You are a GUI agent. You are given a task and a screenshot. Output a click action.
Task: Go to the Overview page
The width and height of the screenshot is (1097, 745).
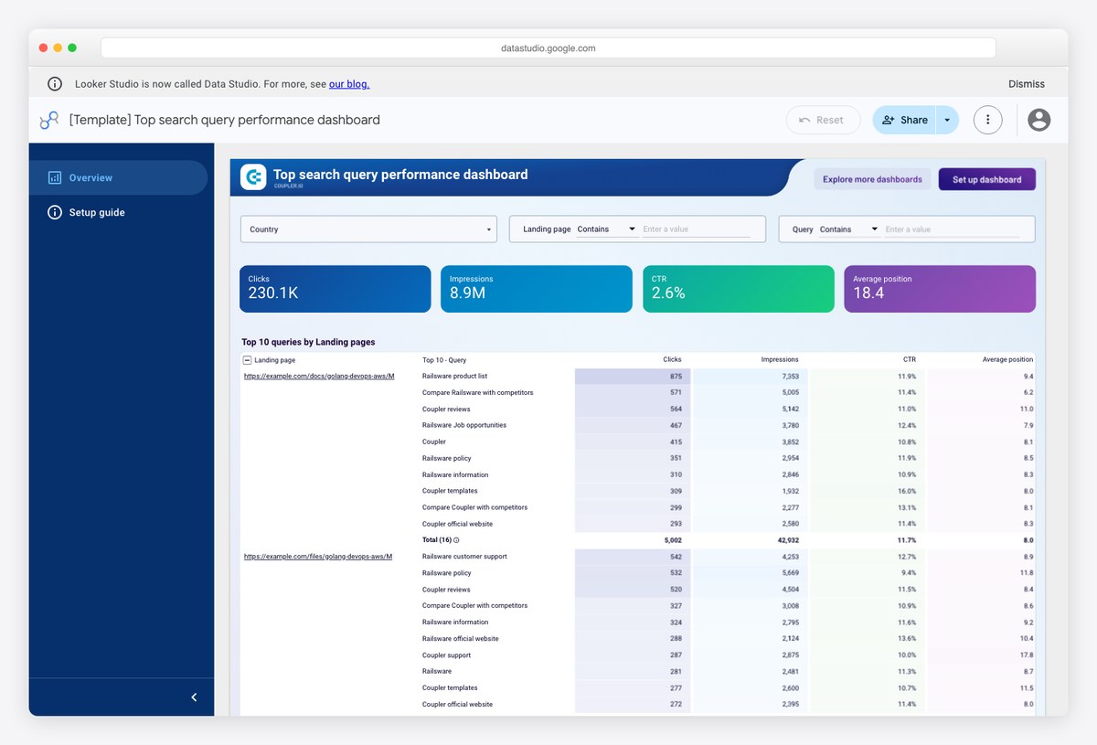[x=118, y=177]
